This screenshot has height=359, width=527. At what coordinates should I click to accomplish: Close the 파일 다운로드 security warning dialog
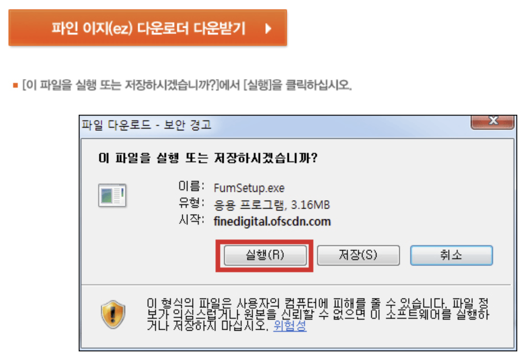click(x=492, y=121)
